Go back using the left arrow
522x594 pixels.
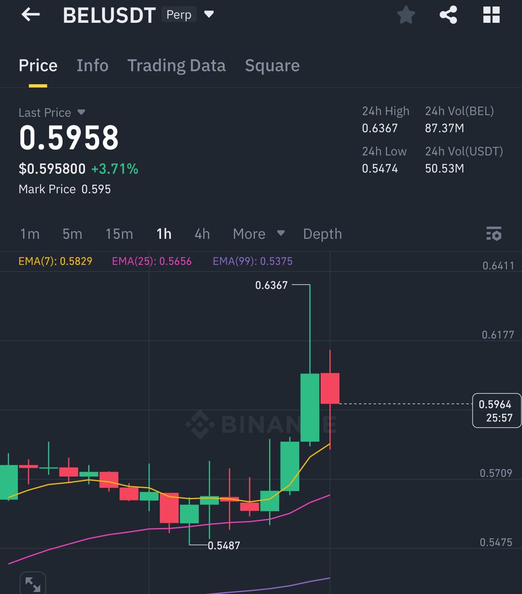[31, 15]
